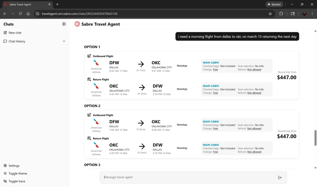Click Refund Not allowed on Option 2 outbound
This screenshot has width=317, height=187.
[254, 128]
